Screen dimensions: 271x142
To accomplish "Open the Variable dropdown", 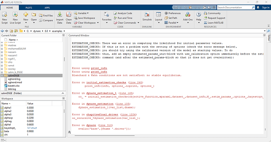I will pyautogui.click(x=81, y=13).
